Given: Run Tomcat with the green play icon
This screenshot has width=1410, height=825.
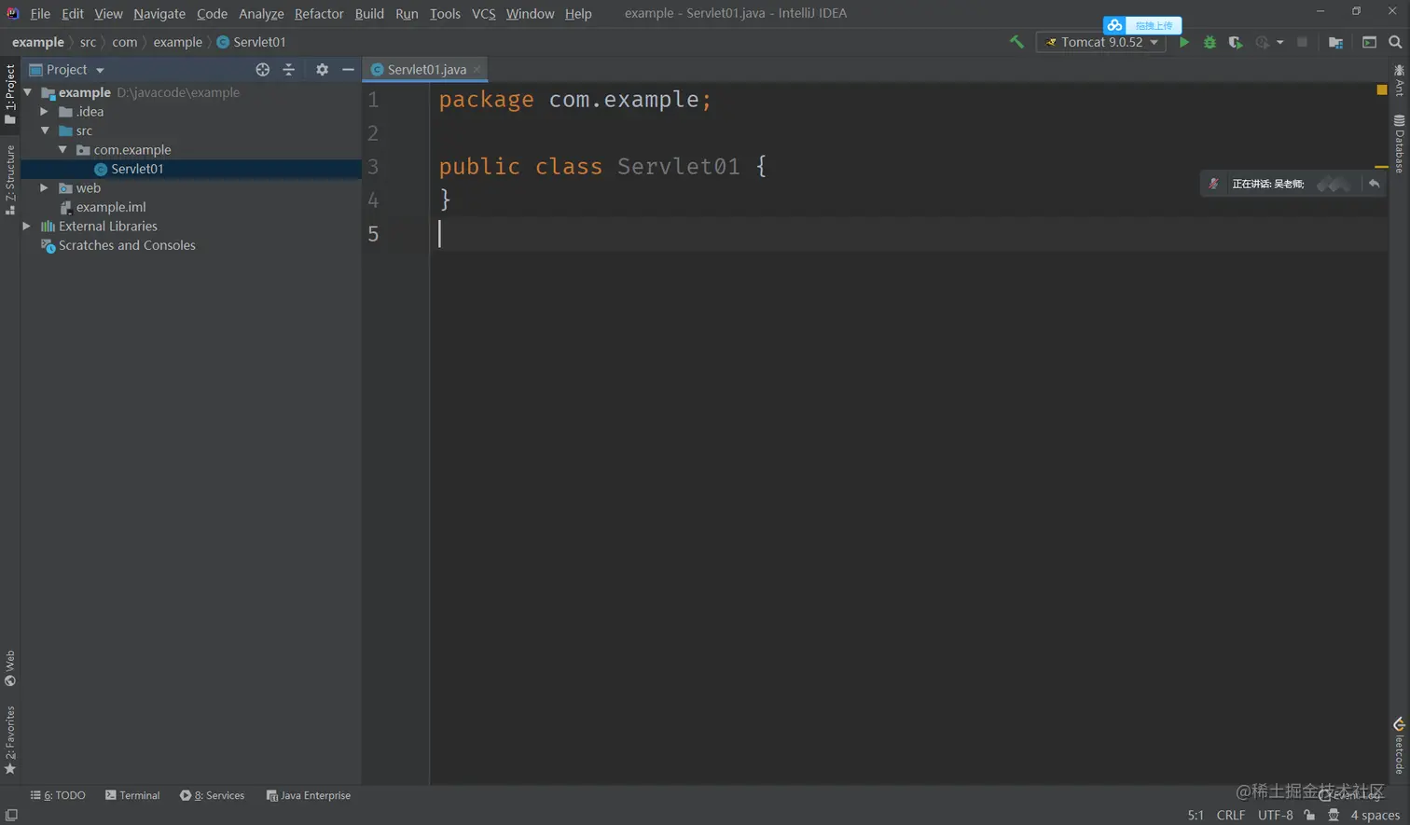Looking at the screenshot, I should pyautogui.click(x=1184, y=42).
